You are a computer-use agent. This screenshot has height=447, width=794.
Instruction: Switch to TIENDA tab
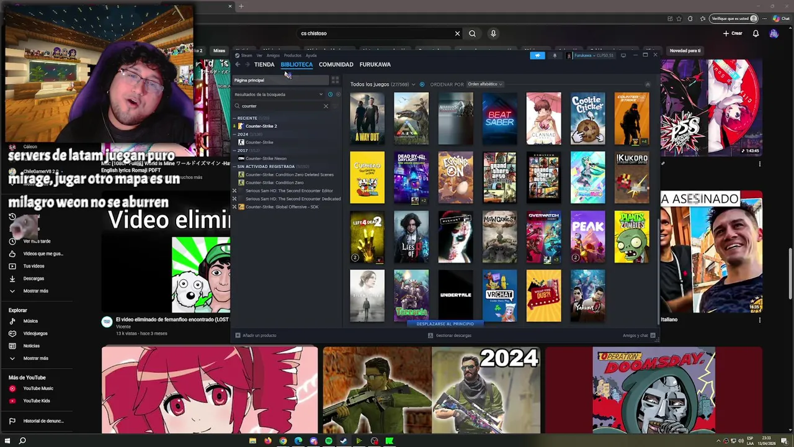coord(264,65)
